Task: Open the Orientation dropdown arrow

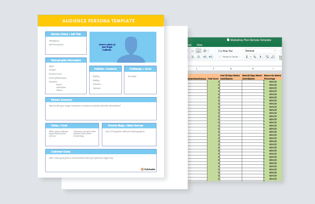Action: tap(208, 51)
